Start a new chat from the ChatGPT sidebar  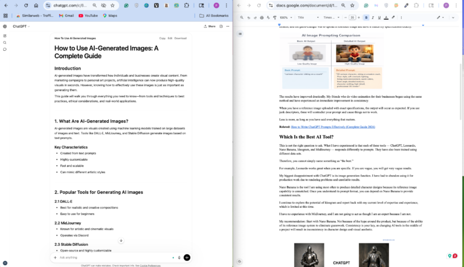pos(5,36)
